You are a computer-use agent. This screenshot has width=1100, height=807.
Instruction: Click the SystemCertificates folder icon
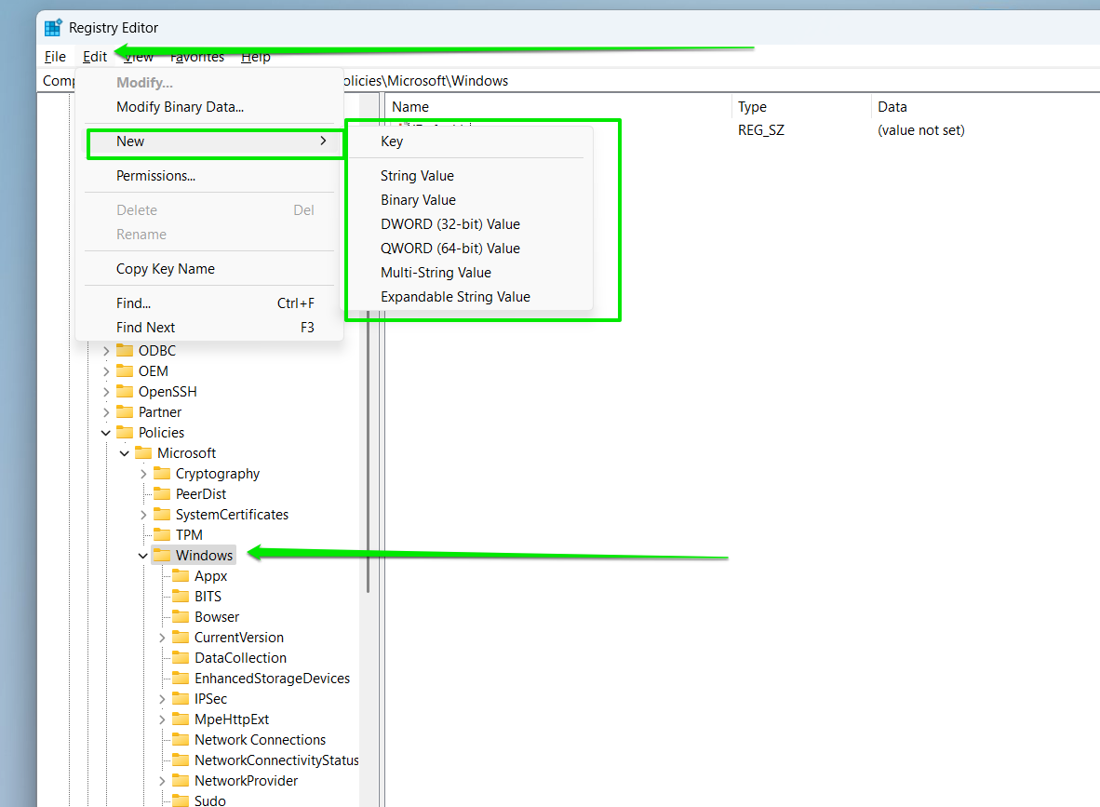coord(162,515)
